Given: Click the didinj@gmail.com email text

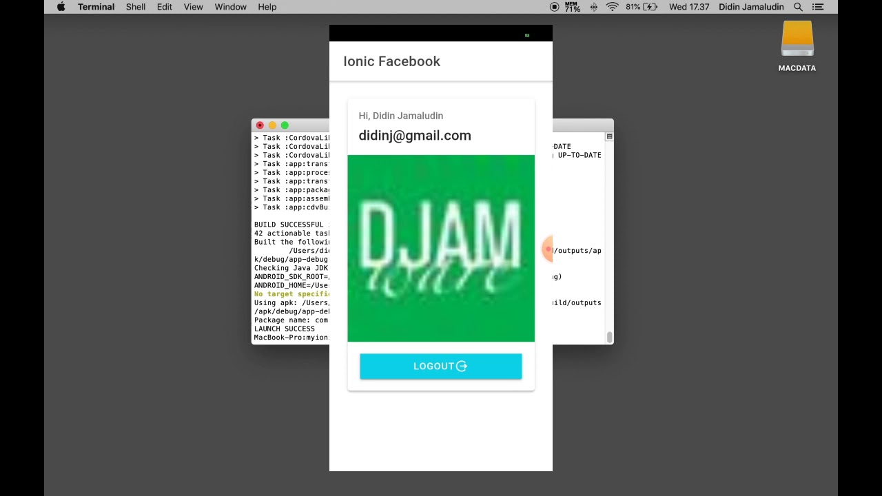Looking at the screenshot, I should click(x=415, y=136).
